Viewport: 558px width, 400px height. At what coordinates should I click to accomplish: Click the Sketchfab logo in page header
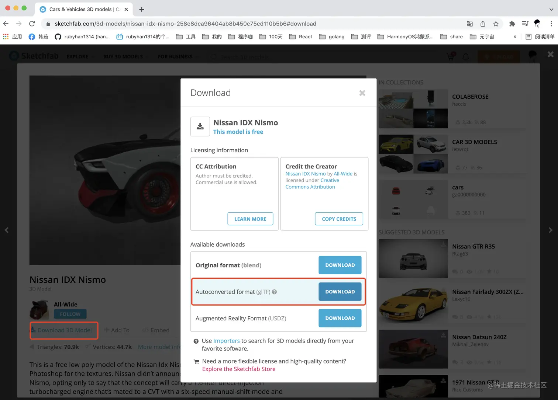(34, 56)
